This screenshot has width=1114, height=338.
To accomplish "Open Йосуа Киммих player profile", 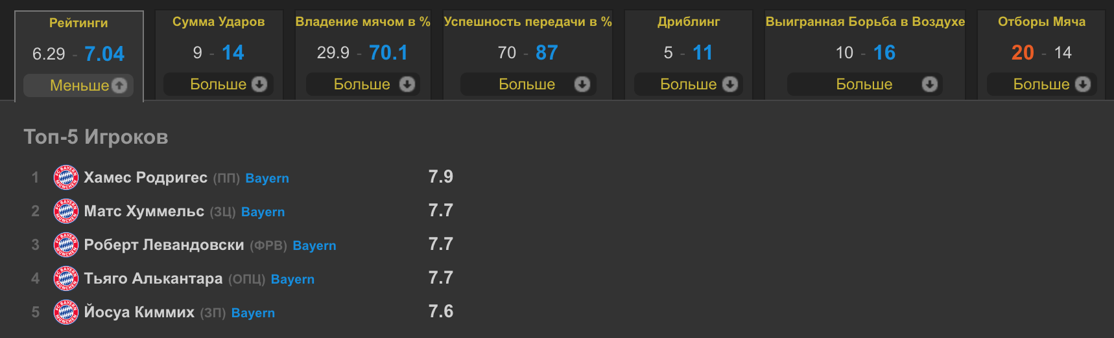I will [x=139, y=312].
